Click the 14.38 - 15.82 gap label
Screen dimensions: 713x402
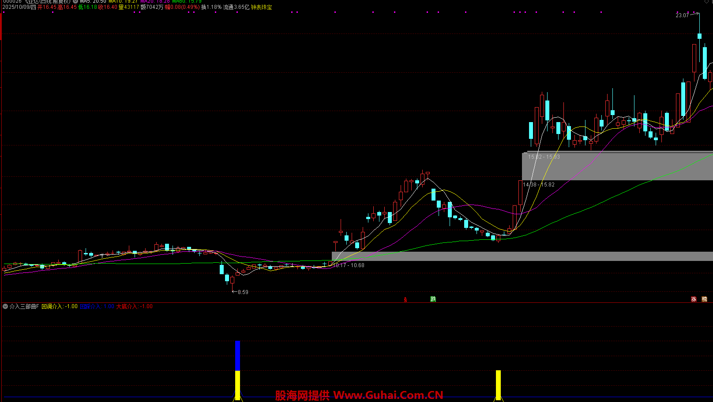point(539,185)
